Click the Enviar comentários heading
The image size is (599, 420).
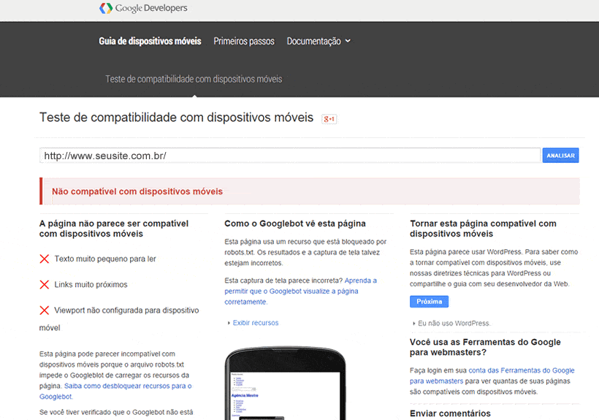(450, 413)
